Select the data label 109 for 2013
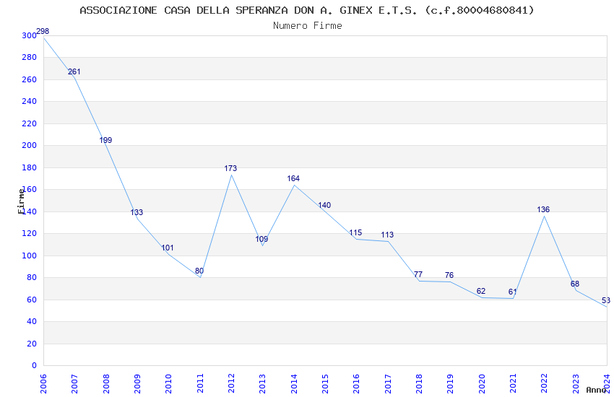Screen dimensions: 614x397 tap(261, 239)
